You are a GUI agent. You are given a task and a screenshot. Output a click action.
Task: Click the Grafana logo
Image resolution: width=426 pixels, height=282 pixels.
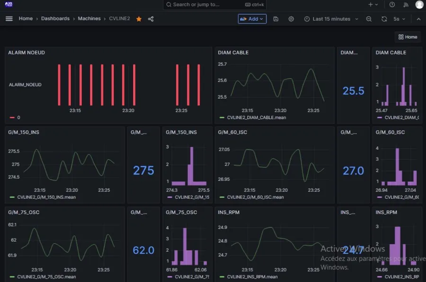tap(9, 4)
